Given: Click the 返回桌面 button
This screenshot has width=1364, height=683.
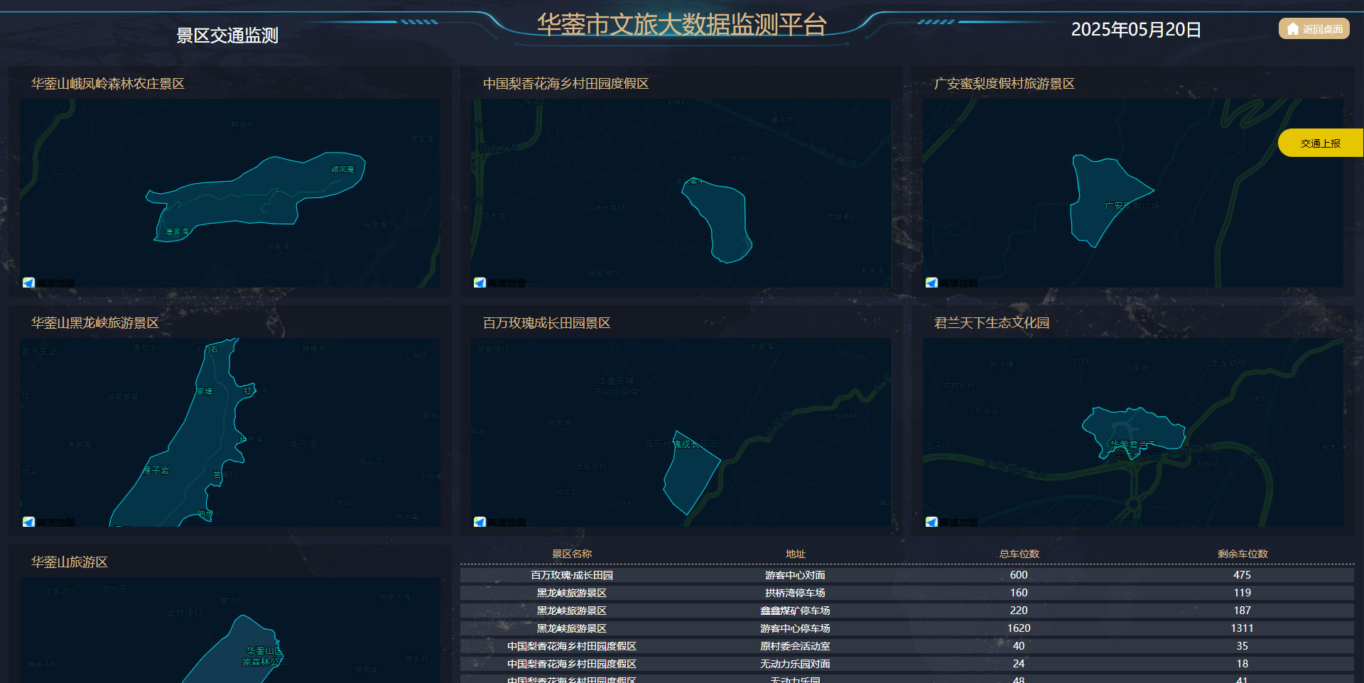Looking at the screenshot, I should point(1314,29).
